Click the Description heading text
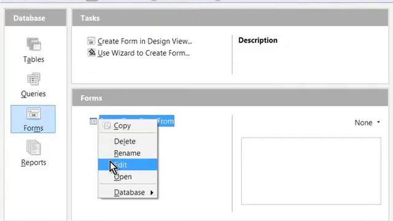 pos(258,41)
